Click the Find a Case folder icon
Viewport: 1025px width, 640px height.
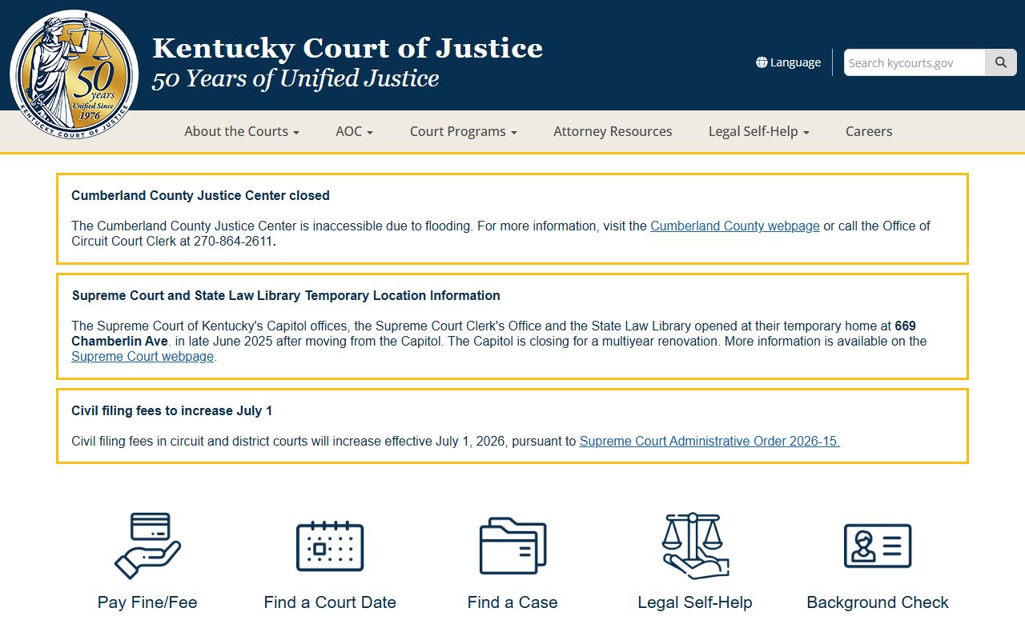512,546
